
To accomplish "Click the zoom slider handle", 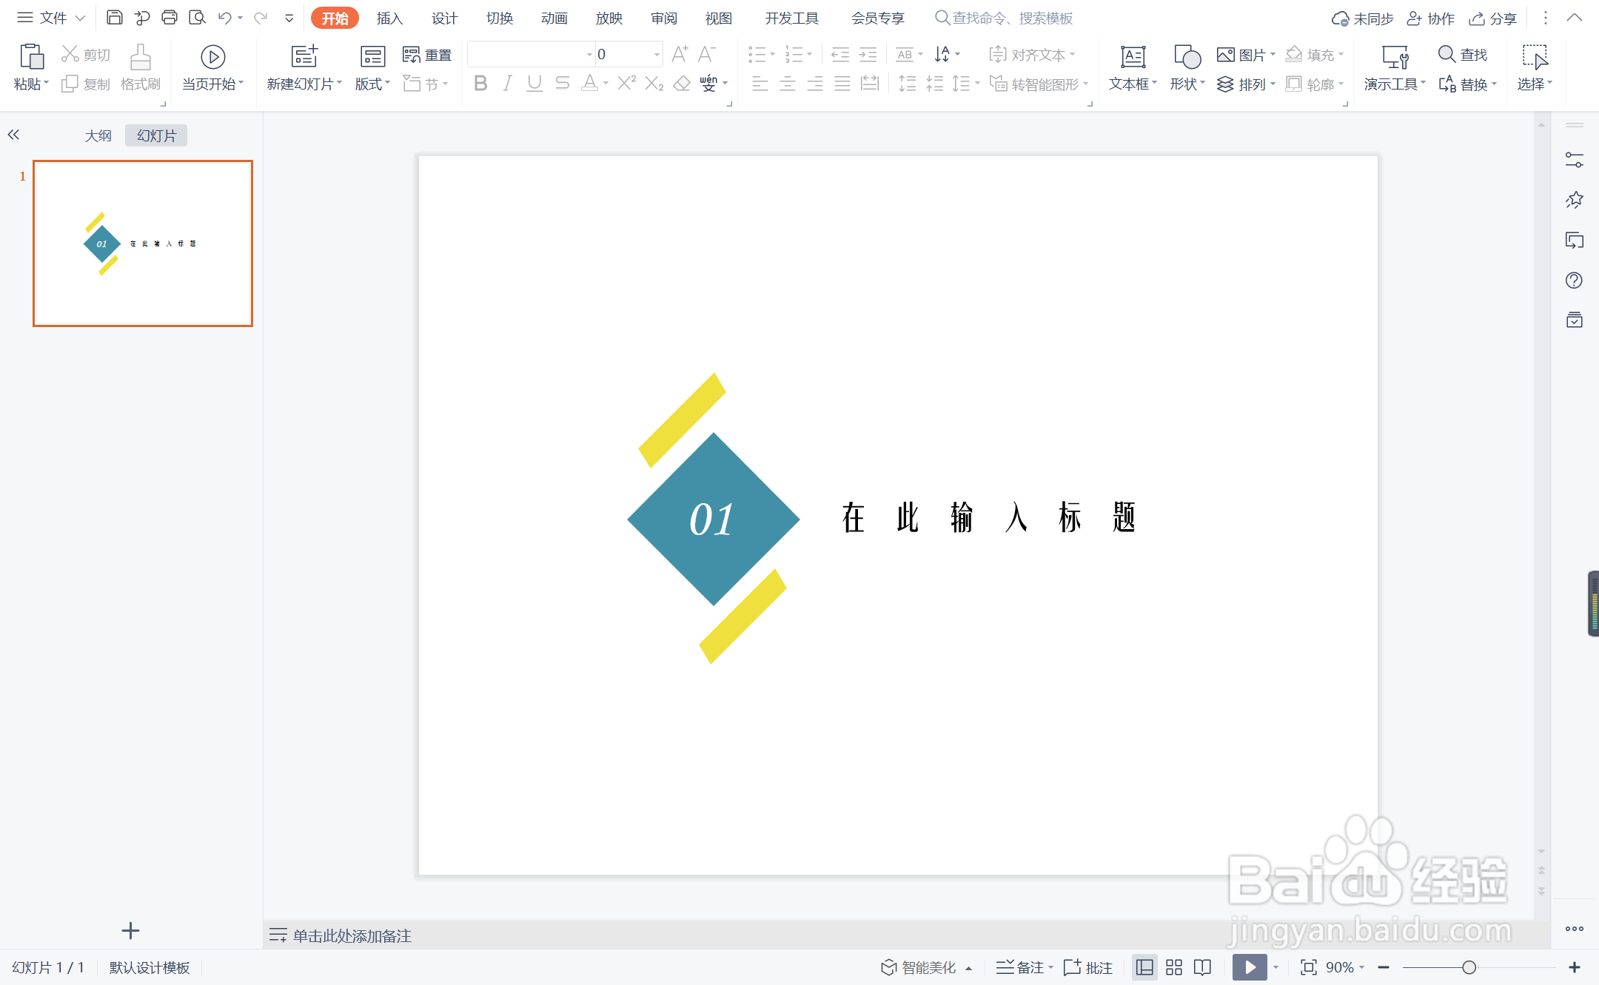I will tap(1469, 967).
